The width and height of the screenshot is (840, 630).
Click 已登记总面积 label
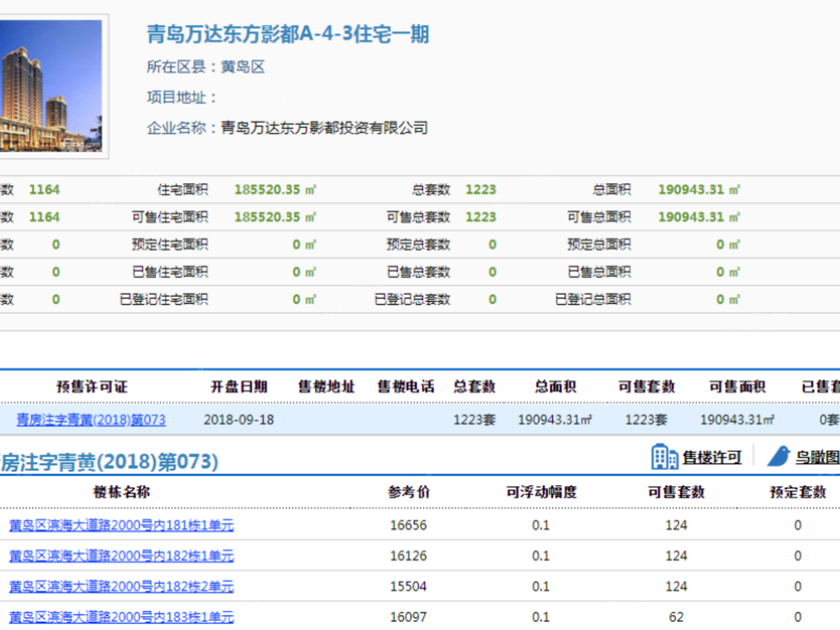coord(592,300)
